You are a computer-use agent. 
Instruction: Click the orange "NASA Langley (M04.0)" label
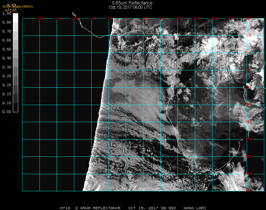(x=18, y=6)
